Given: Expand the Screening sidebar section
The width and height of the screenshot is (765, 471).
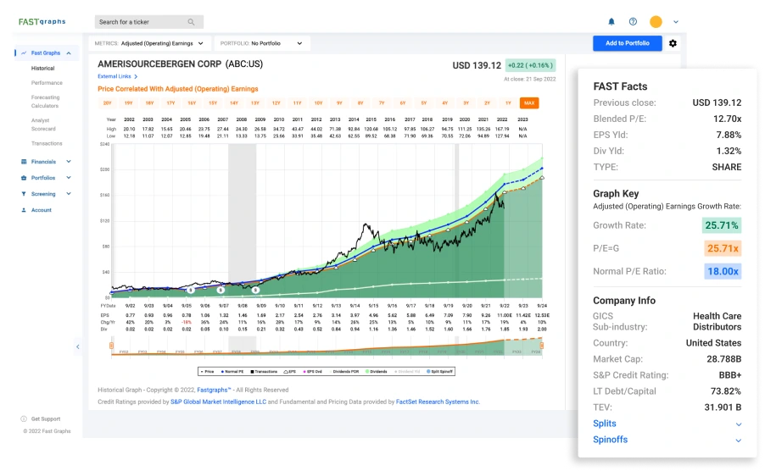Looking at the screenshot, I should pyautogui.click(x=69, y=194).
